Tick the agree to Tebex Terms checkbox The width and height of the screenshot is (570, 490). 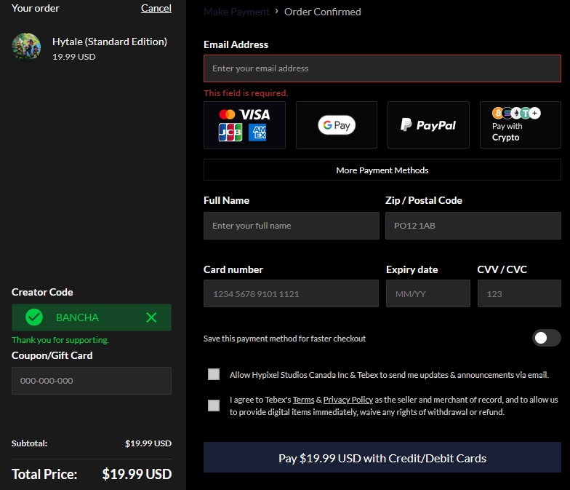point(214,406)
